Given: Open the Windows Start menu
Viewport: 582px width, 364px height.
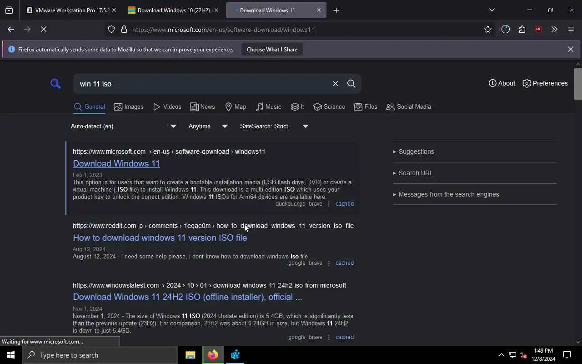Looking at the screenshot, I should pyautogui.click(x=11, y=355).
